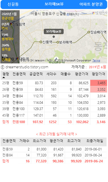The width and height of the screenshot is (108, 182).
Task: Click the 1546 total households value
Action: pyautogui.click(x=5, y=35)
